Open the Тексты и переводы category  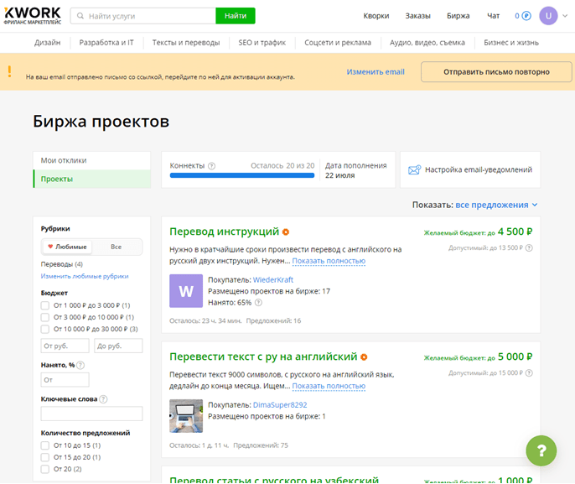pyautogui.click(x=186, y=43)
